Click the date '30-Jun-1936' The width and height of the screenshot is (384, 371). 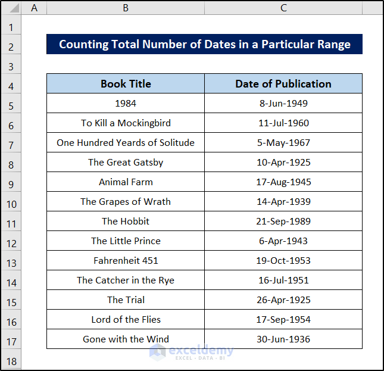pyautogui.click(x=283, y=339)
